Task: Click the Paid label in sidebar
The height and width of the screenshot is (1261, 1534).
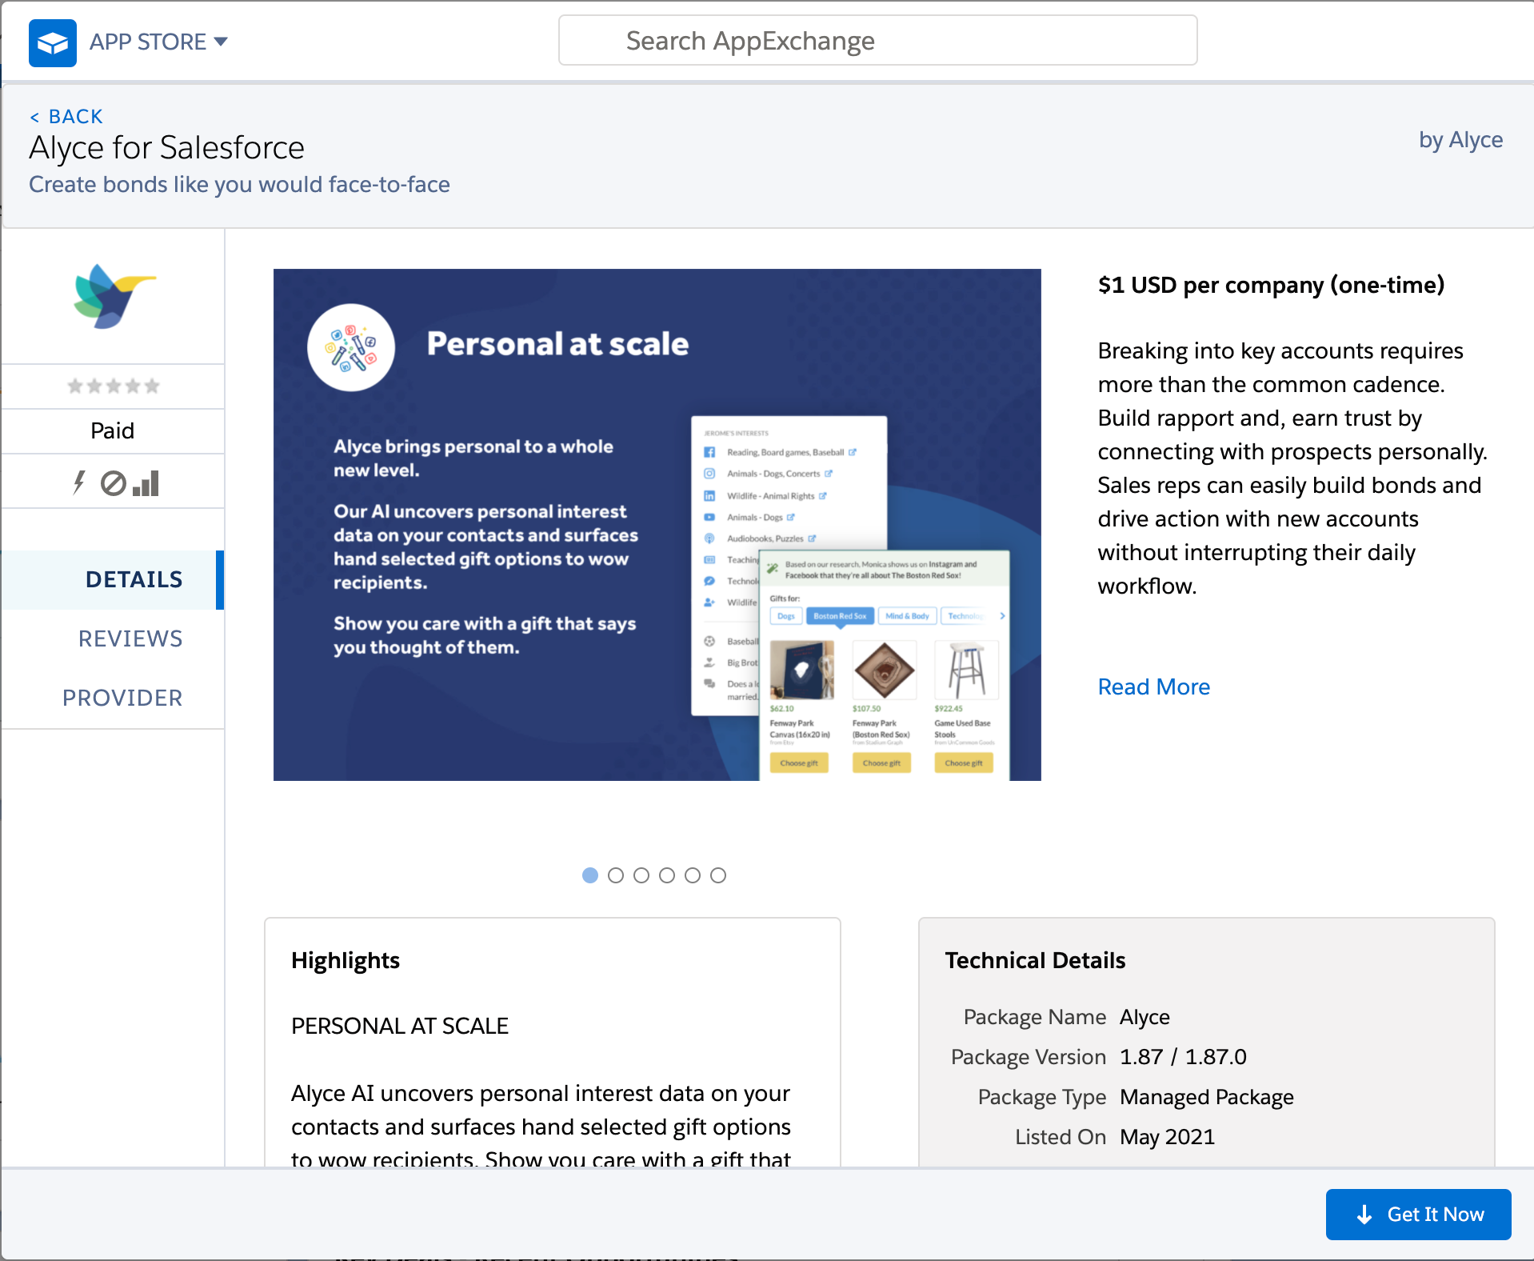Action: pyautogui.click(x=112, y=430)
